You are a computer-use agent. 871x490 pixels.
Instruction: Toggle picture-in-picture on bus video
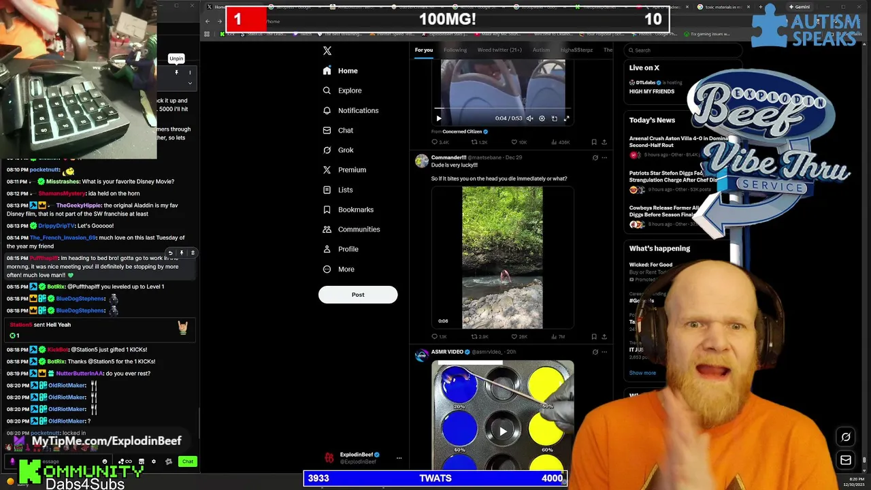[554, 118]
